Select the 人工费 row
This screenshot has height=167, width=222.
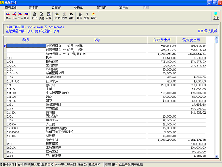coord(106,124)
